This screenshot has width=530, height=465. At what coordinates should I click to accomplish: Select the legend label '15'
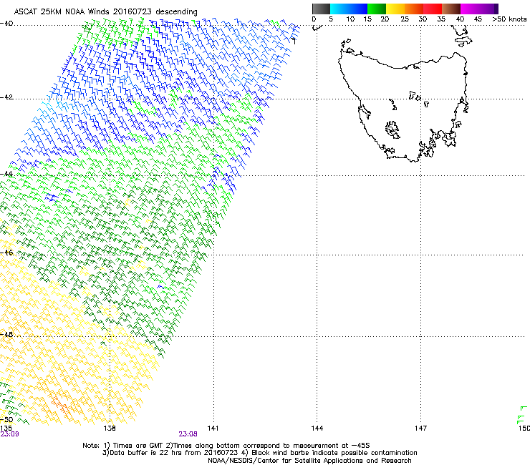point(367,19)
